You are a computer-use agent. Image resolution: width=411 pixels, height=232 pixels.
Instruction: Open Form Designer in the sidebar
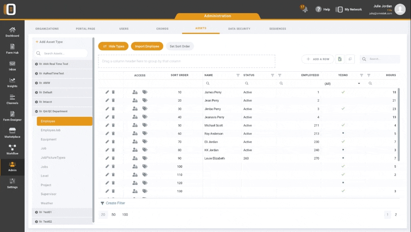(12, 116)
